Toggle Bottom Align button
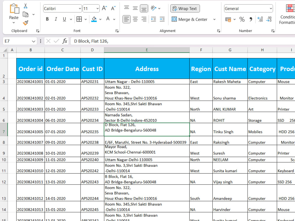 [144, 9]
